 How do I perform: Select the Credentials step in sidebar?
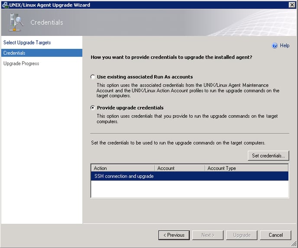pos(42,53)
